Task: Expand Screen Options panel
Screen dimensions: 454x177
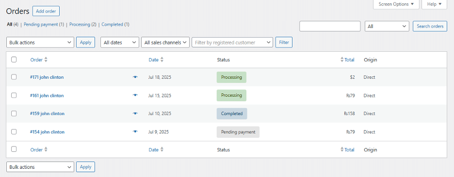Action: (x=396, y=4)
